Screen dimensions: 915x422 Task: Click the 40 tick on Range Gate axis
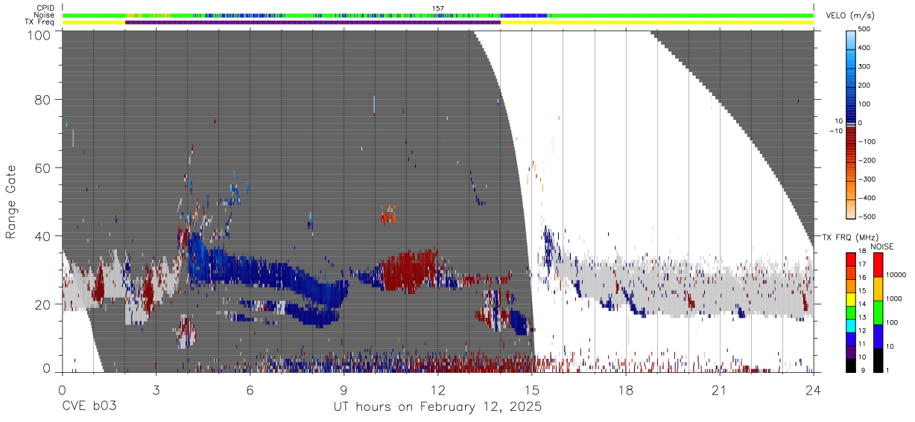pyautogui.click(x=42, y=236)
